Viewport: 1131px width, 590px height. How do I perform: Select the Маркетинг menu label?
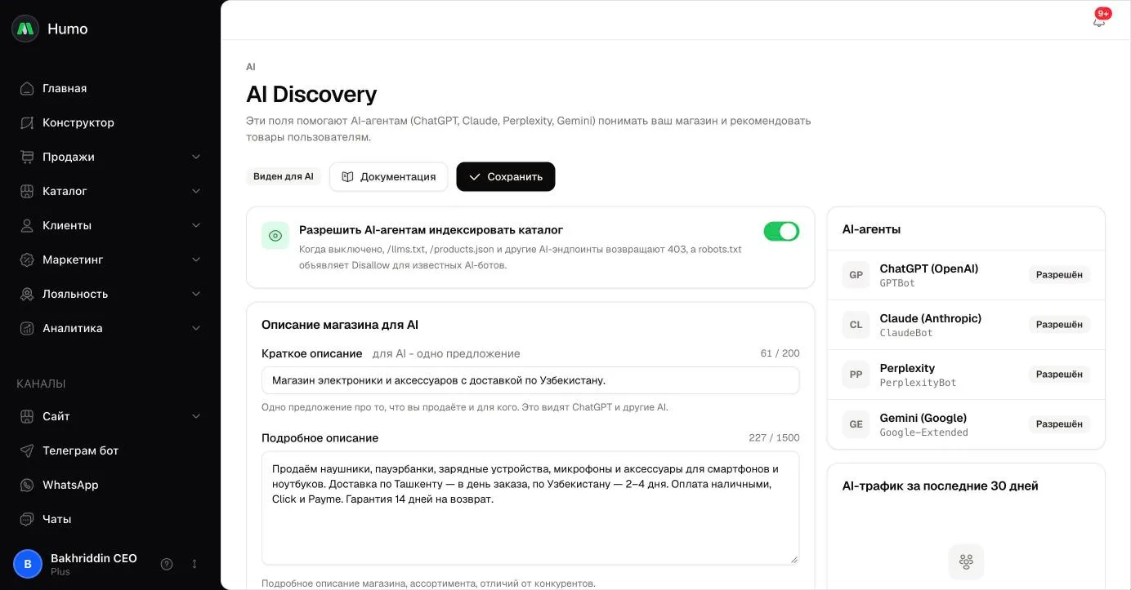click(73, 260)
